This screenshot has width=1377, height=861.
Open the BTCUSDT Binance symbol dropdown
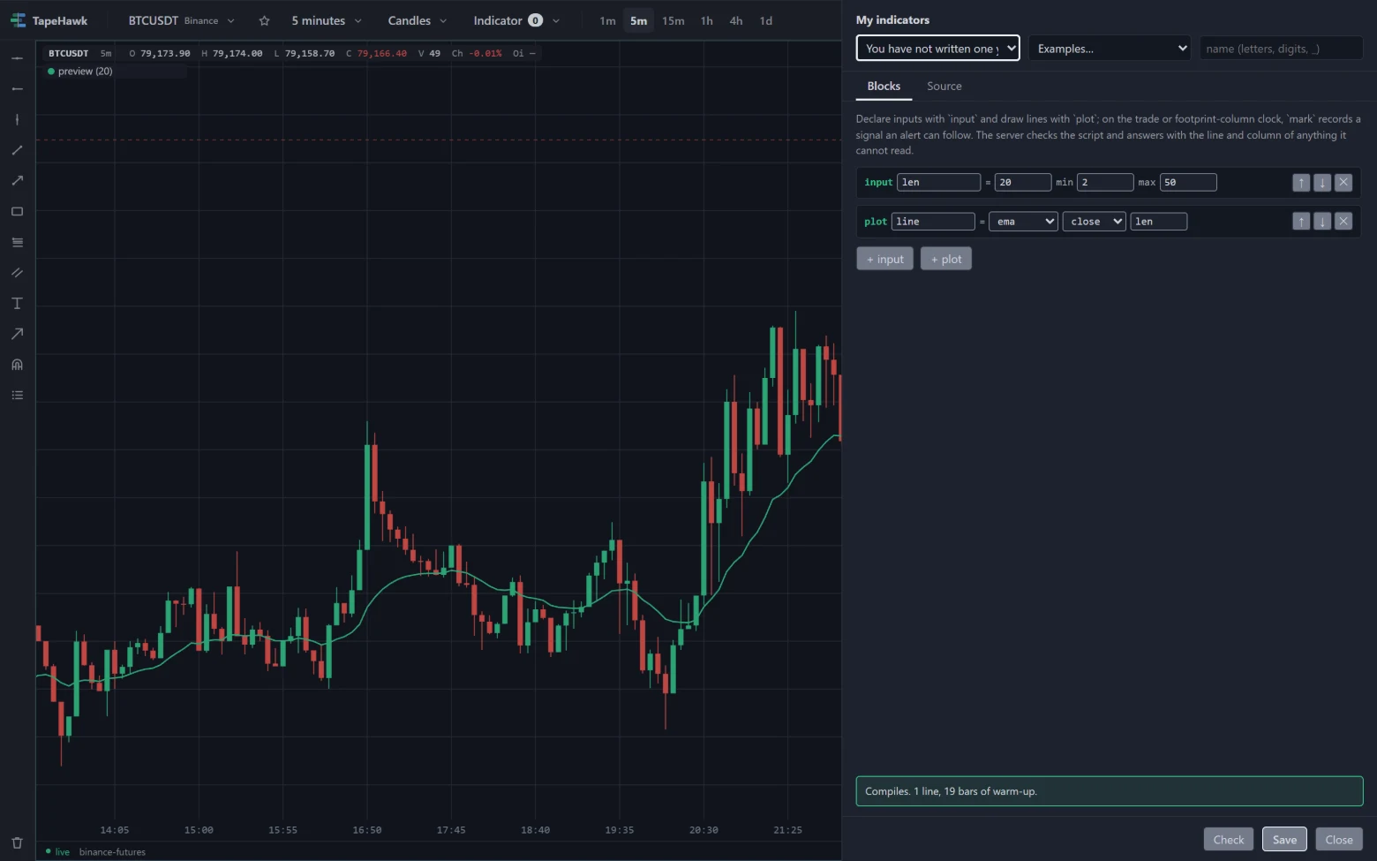coord(181,20)
